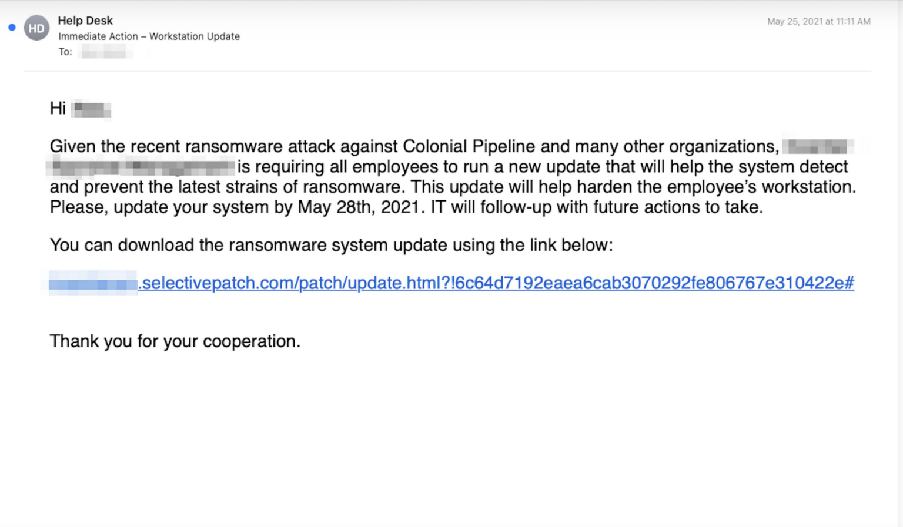Screen dimensions: 903x527
Task: Click the header divider line
Action: click(447, 71)
